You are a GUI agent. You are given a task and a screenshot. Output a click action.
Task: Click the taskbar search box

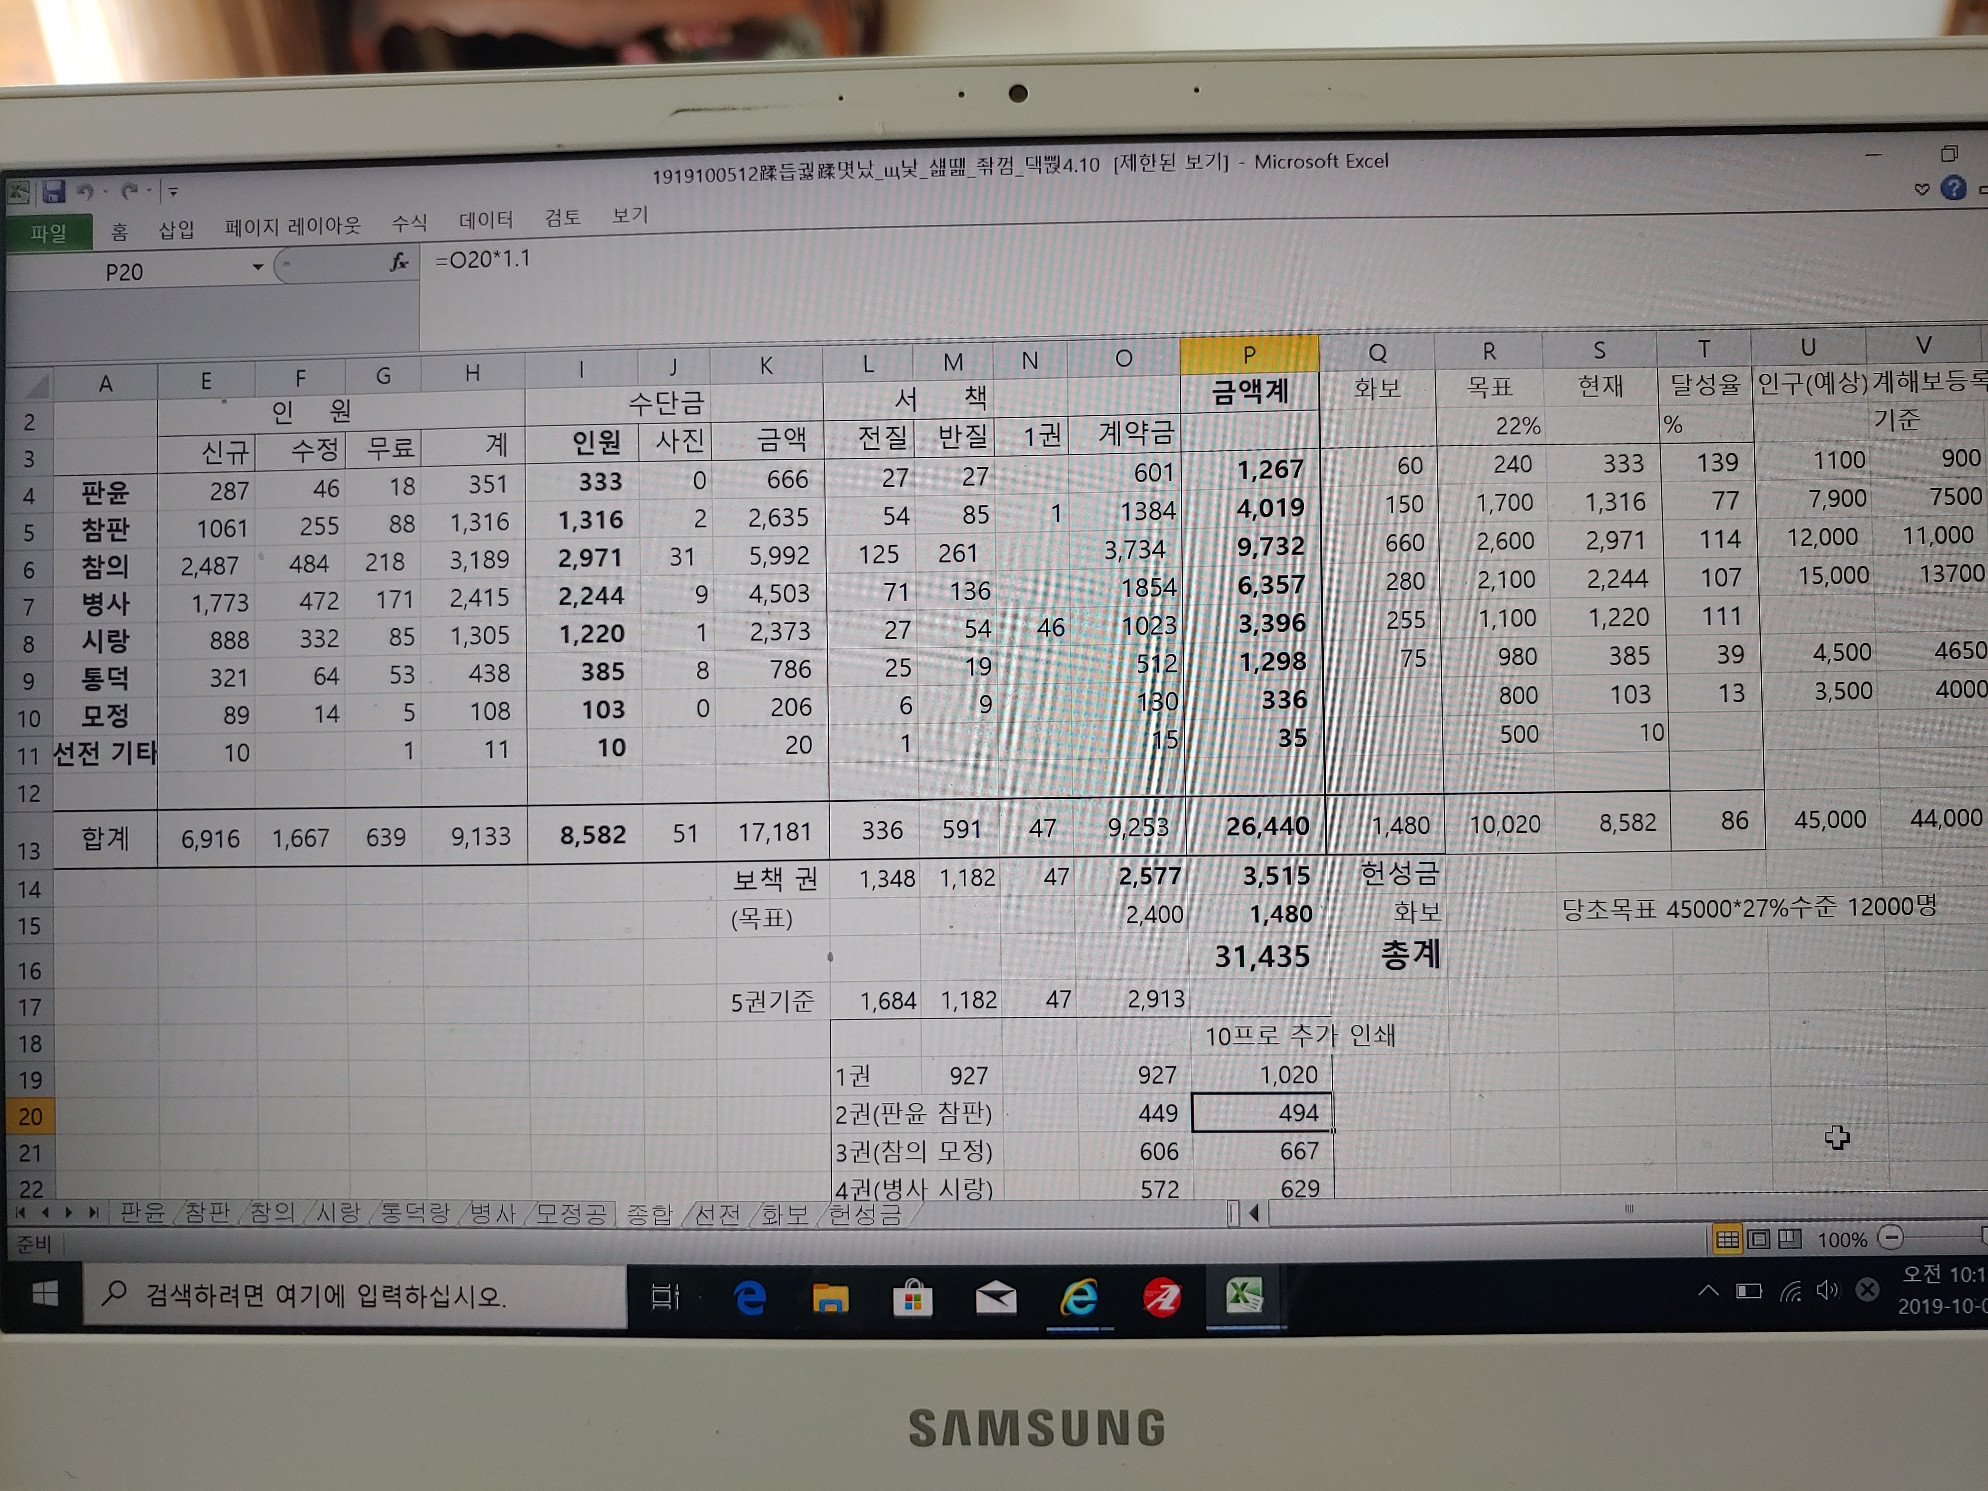point(355,1295)
